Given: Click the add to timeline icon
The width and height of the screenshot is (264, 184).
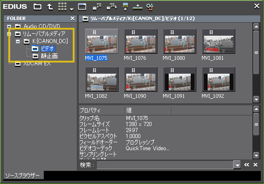Looking at the screenshot, I should [x=126, y=7].
